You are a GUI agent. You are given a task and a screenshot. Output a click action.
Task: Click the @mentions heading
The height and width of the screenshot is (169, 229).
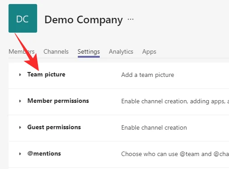tap(44, 153)
